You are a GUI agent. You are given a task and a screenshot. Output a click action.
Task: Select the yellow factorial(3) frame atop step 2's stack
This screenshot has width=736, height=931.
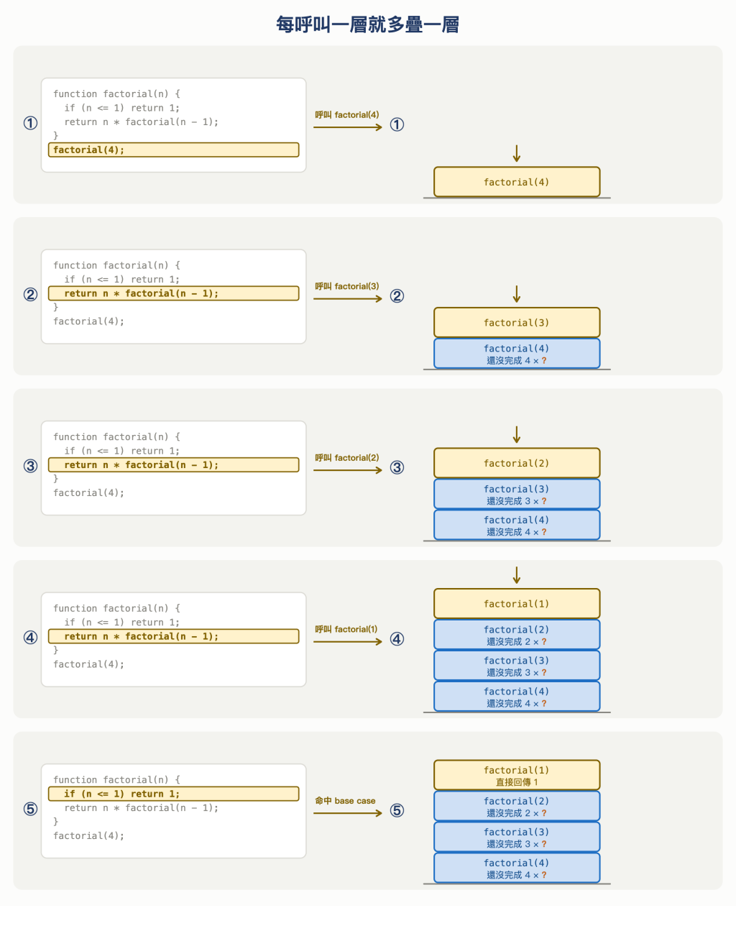click(x=517, y=323)
